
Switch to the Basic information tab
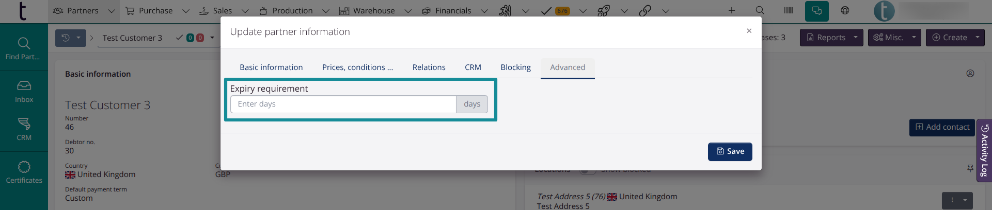click(271, 67)
